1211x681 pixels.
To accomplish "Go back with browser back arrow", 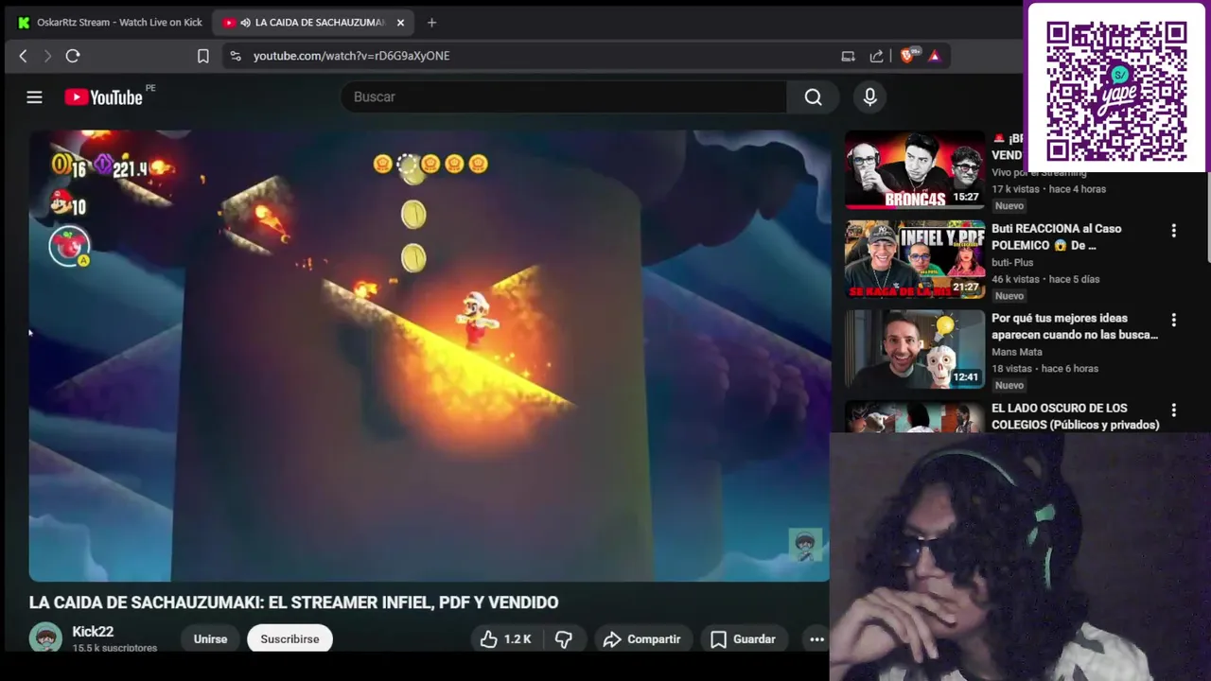I will [x=24, y=56].
